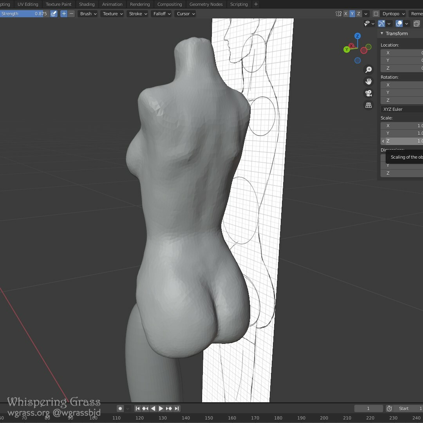The width and height of the screenshot is (423, 423).
Task: Jump to the last frame
Action: click(177, 409)
